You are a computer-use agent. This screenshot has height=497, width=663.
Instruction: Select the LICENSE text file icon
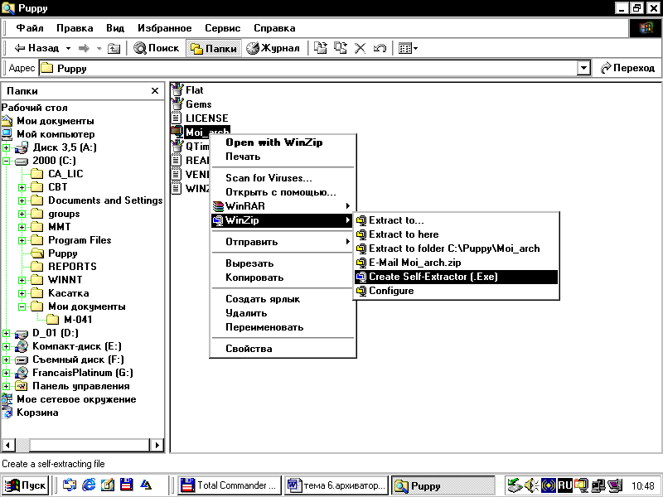click(x=177, y=118)
